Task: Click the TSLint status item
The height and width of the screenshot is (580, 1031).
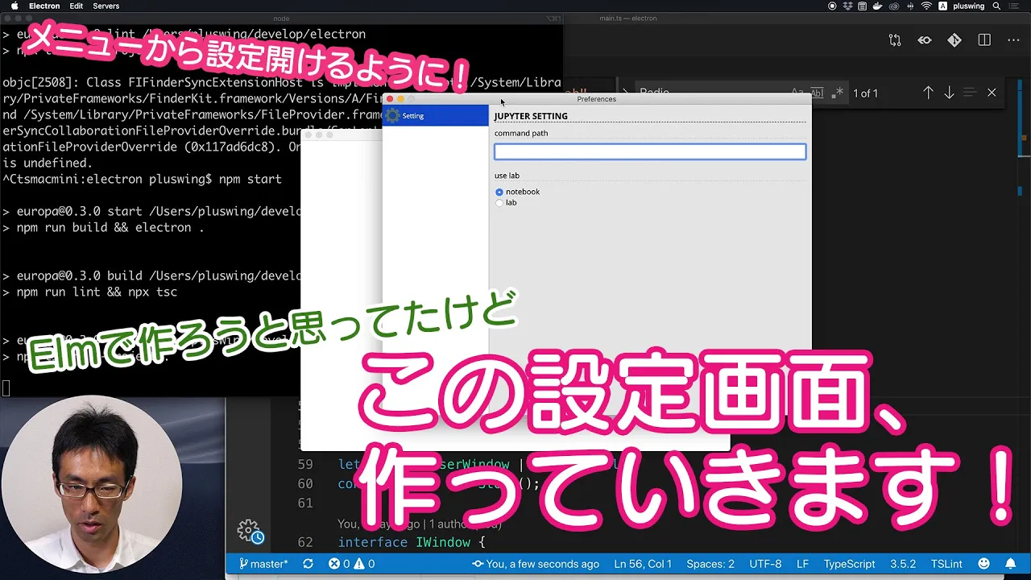Action: tap(946, 564)
